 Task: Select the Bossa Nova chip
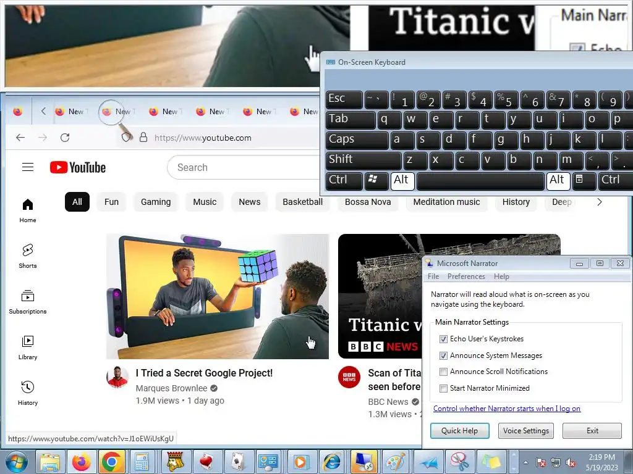pos(368,202)
